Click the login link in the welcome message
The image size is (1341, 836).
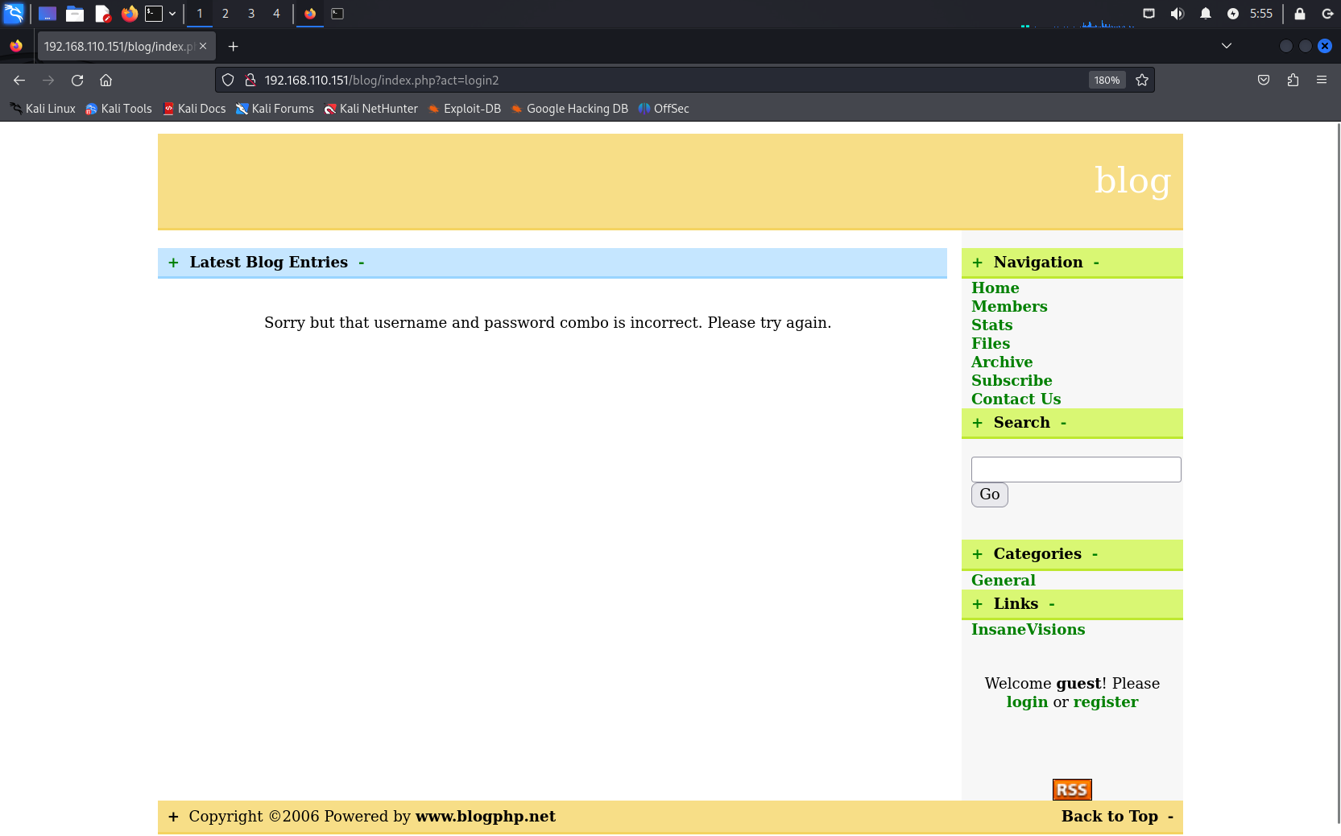click(1028, 702)
